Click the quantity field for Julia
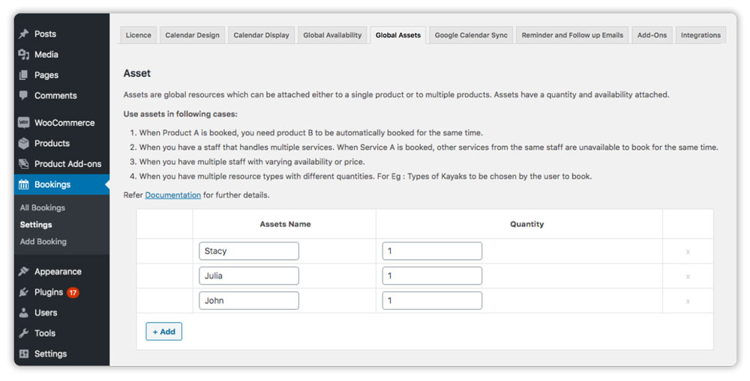750x381 pixels. coord(432,276)
